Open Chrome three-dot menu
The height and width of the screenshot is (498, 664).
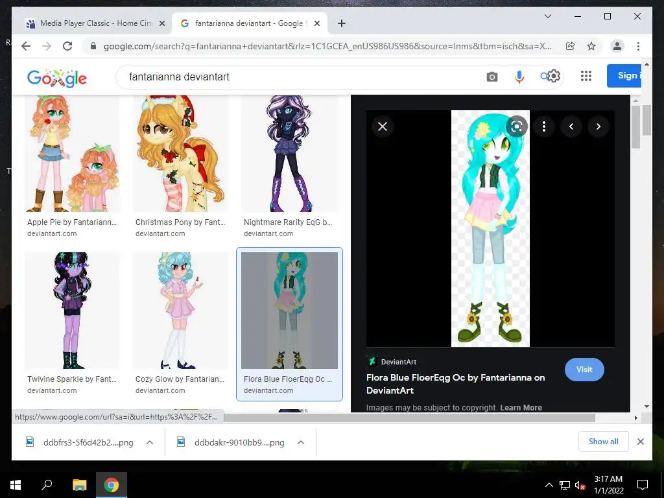coord(638,46)
